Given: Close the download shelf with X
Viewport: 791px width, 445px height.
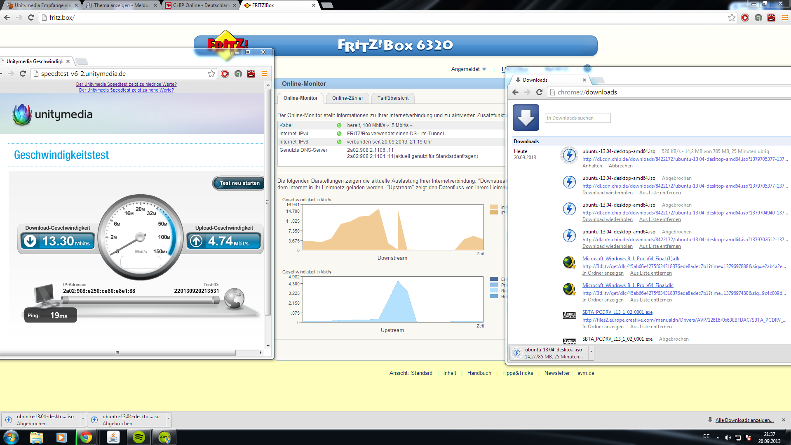Looking at the screenshot, I should 784,420.
